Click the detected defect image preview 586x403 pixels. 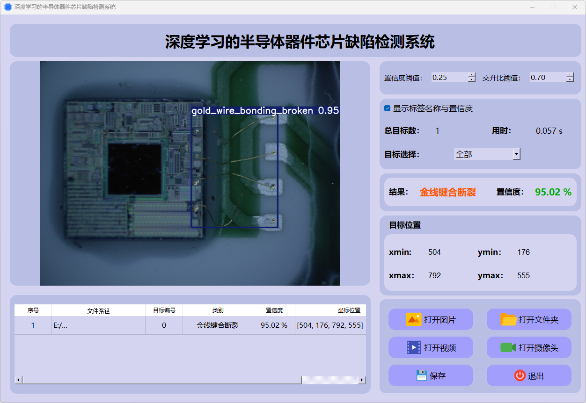[190, 173]
